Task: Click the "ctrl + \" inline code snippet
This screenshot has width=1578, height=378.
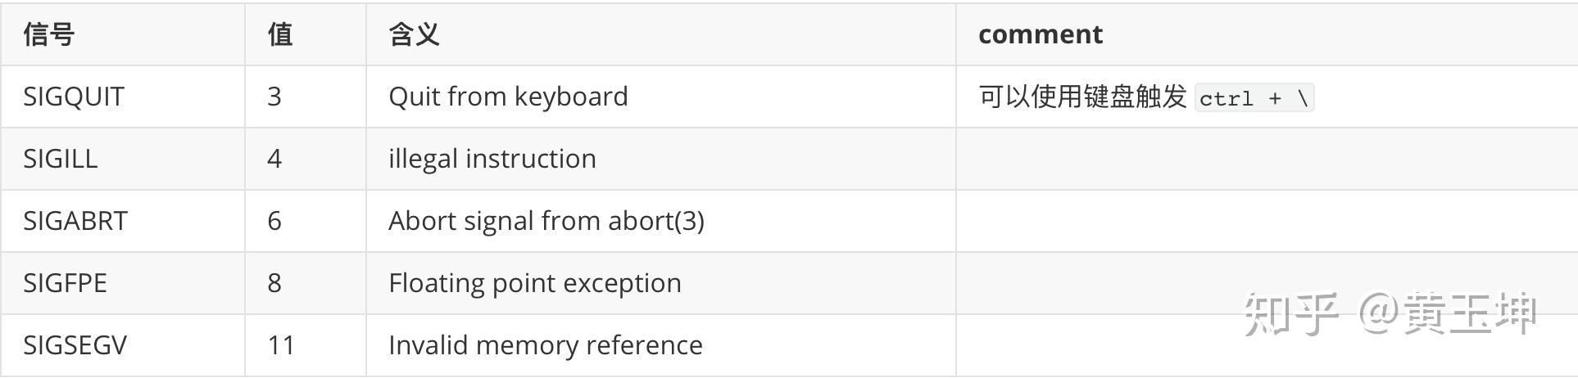Action: point(1254,98)
